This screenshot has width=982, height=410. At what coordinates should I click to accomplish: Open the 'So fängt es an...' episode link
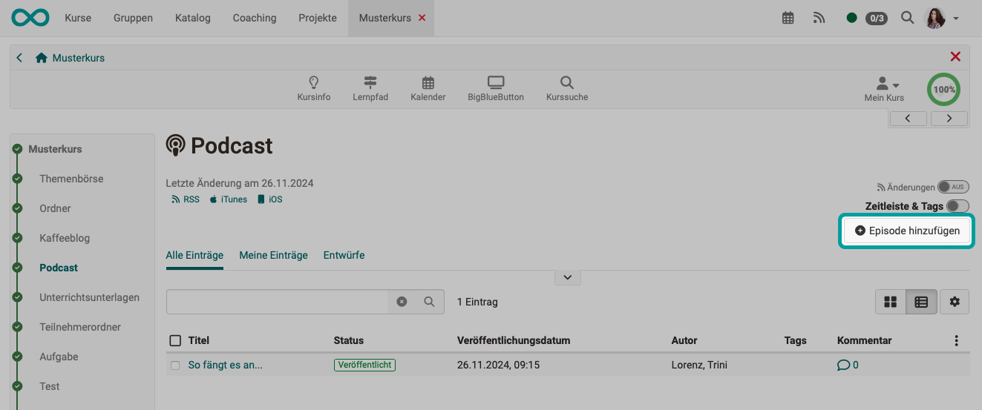225,365
